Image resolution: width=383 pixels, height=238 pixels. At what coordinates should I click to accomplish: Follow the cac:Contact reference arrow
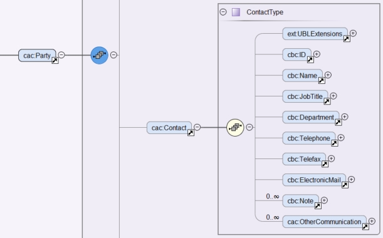click(x=191, y=133)
